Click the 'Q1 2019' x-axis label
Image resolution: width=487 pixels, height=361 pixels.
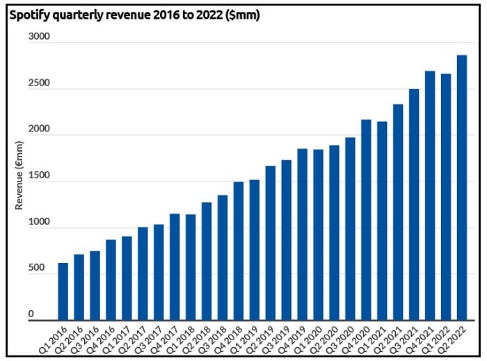[x=245, y=340]
